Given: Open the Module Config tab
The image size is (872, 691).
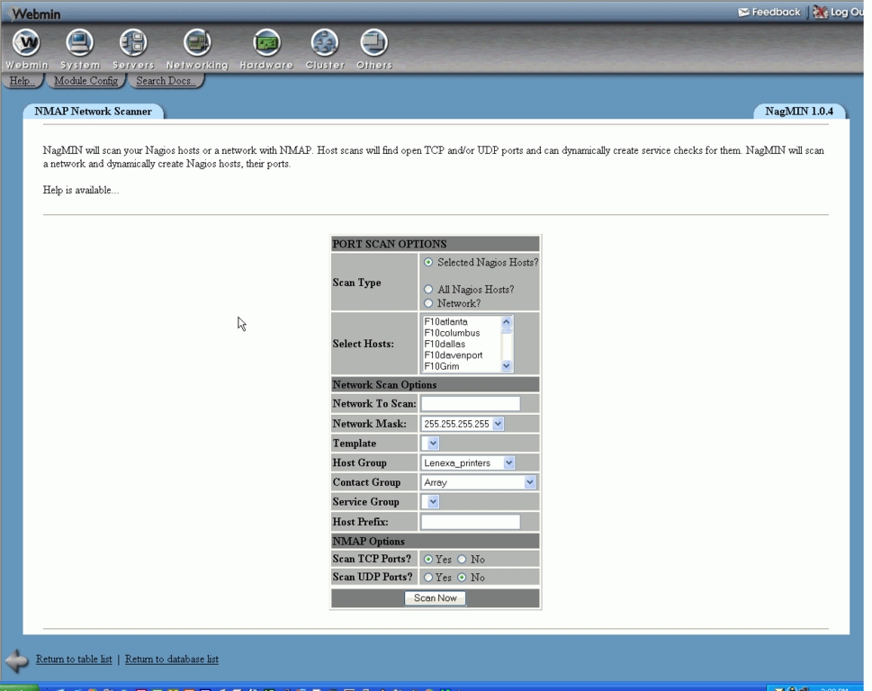Looking at the screenshot, I should 85,81.
